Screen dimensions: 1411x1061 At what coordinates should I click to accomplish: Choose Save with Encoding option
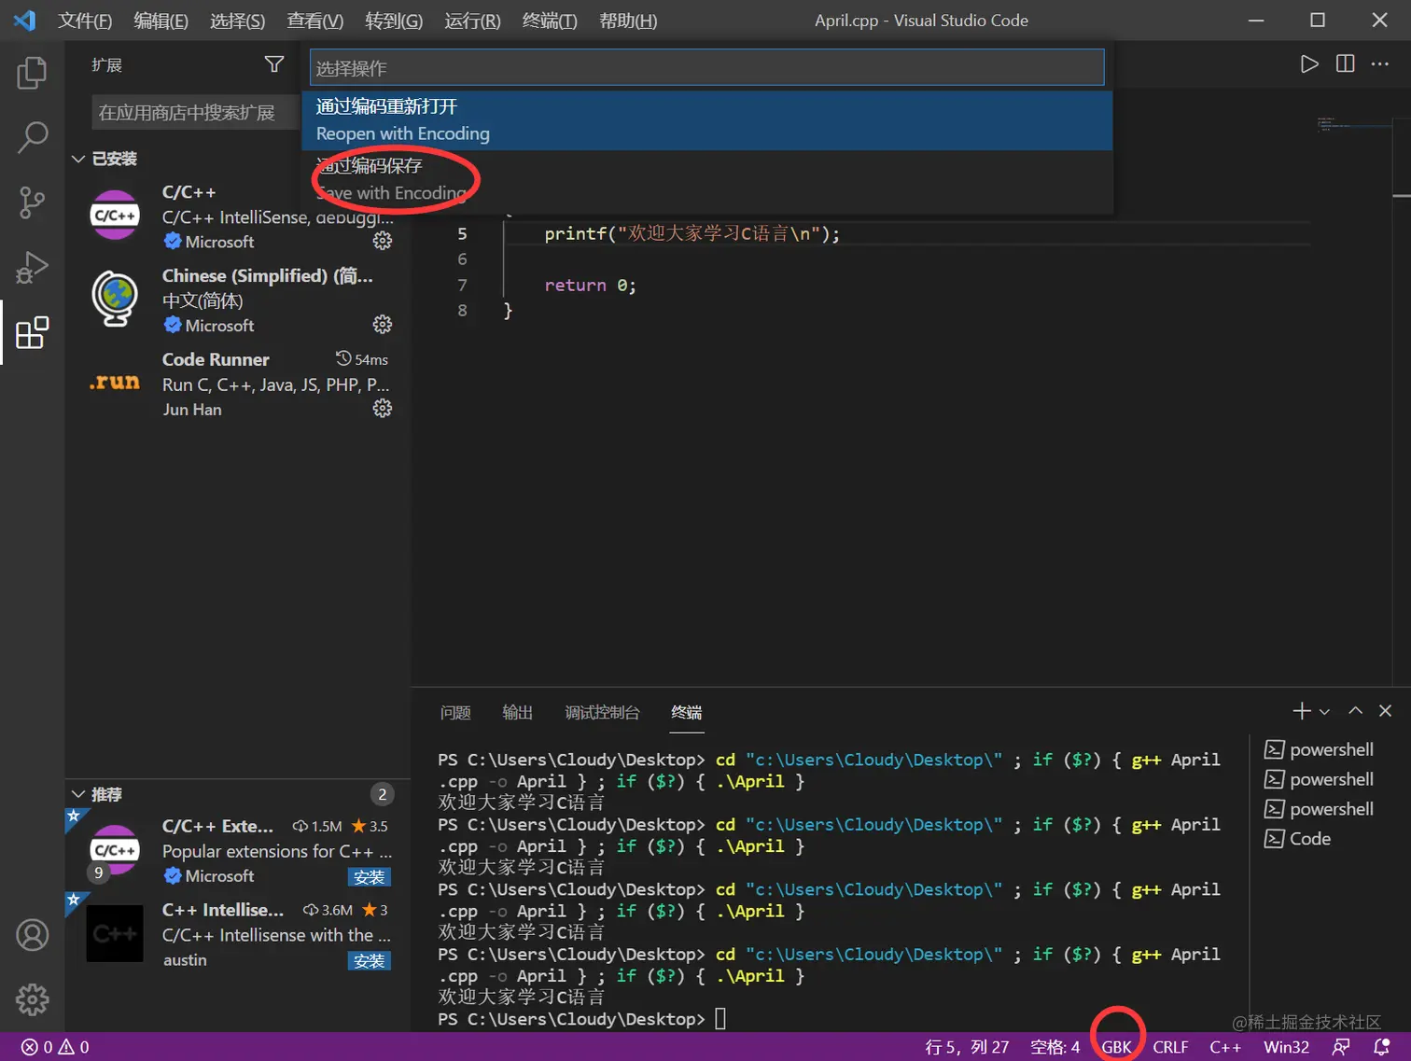pos(706,179)
